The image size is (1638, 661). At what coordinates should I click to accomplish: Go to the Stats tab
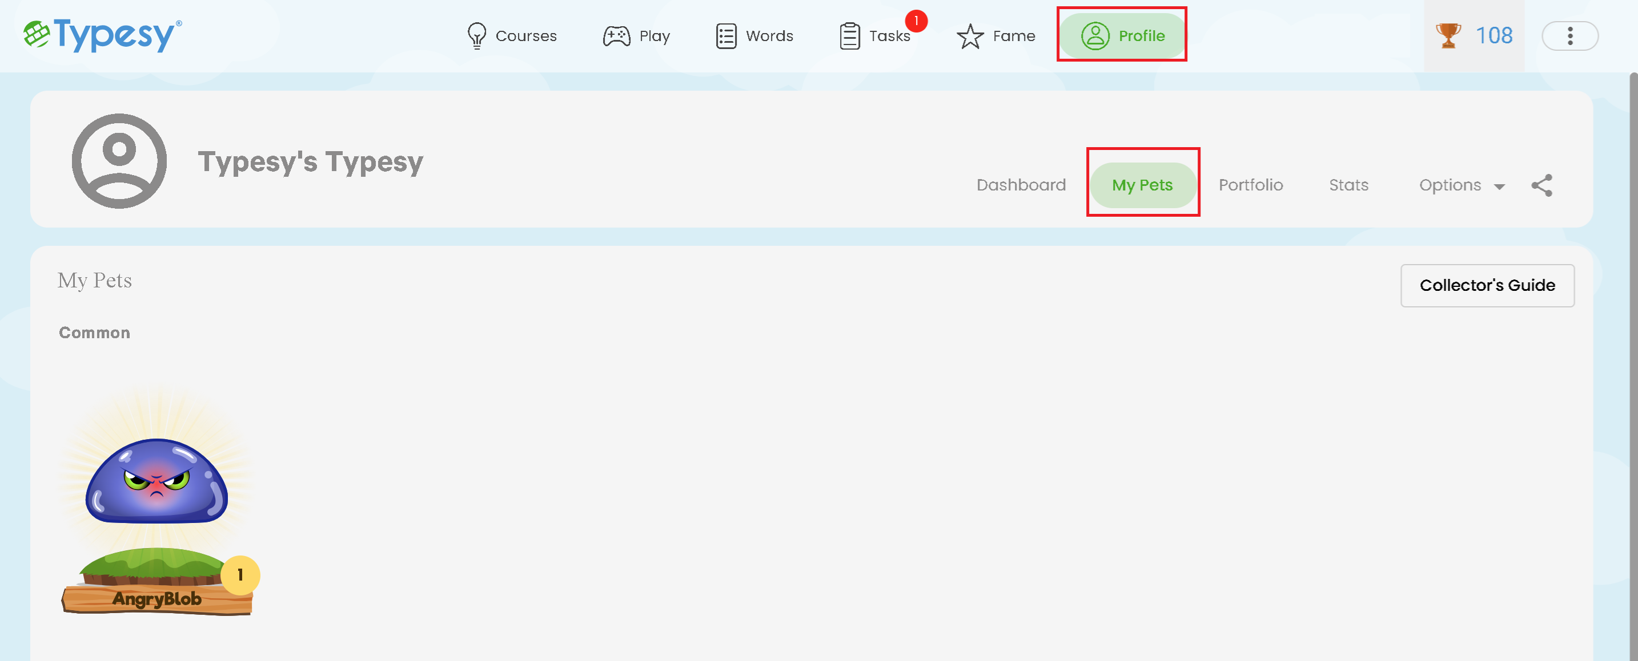(x=1348, y=185)
